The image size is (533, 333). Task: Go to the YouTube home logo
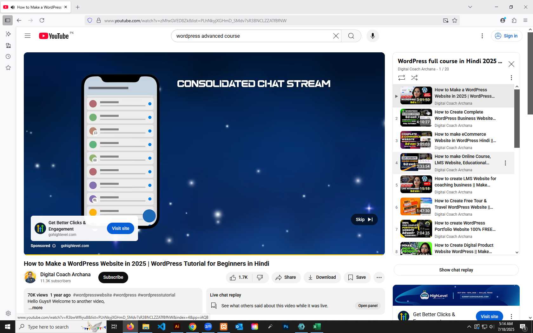point(54,36)
